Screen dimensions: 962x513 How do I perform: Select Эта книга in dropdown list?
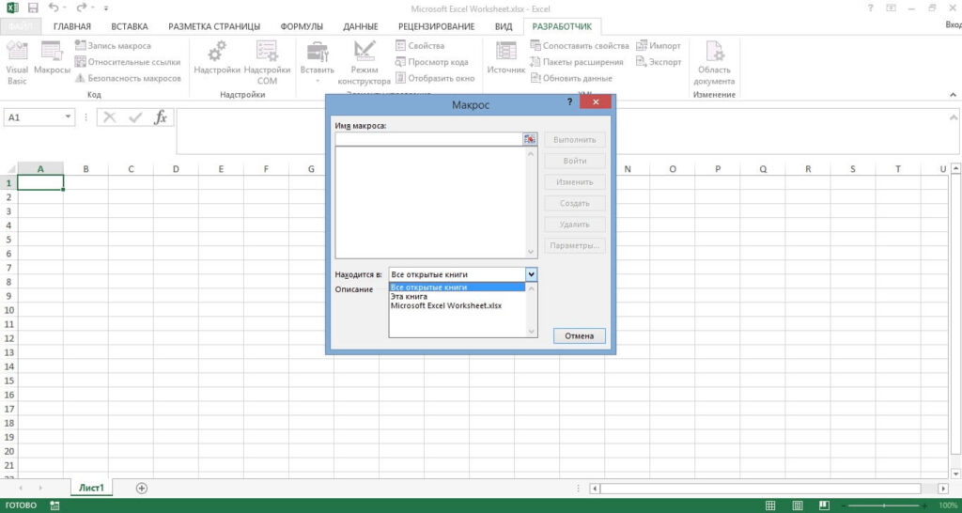(409, 297)
